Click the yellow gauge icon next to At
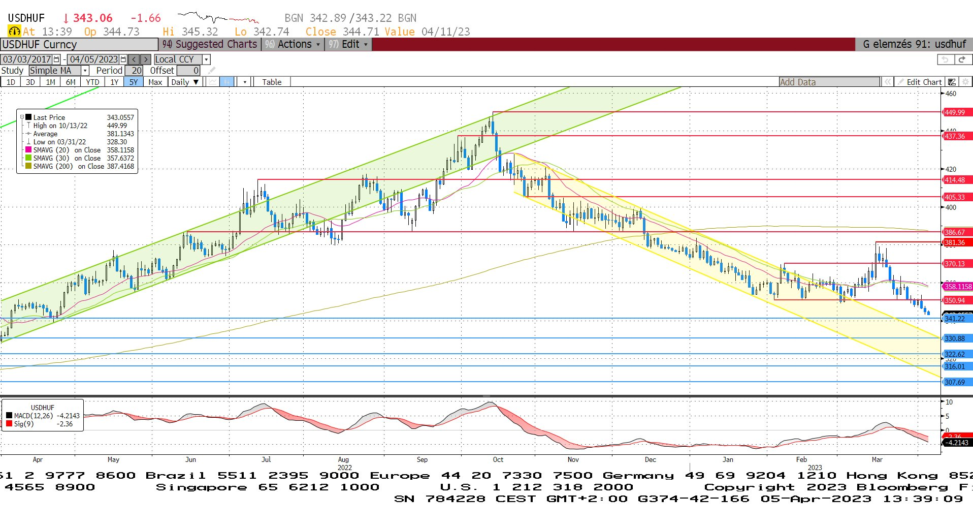Image resolution: width=973 pixels, height=527 pixels. pos(14,32)
